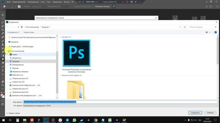The width and height of the screenshot is (220, 123).
Task: Click the file name input field
Action: (120, 102)
